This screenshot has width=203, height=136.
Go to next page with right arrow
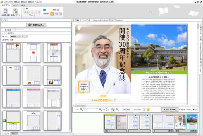click(128, 110)
